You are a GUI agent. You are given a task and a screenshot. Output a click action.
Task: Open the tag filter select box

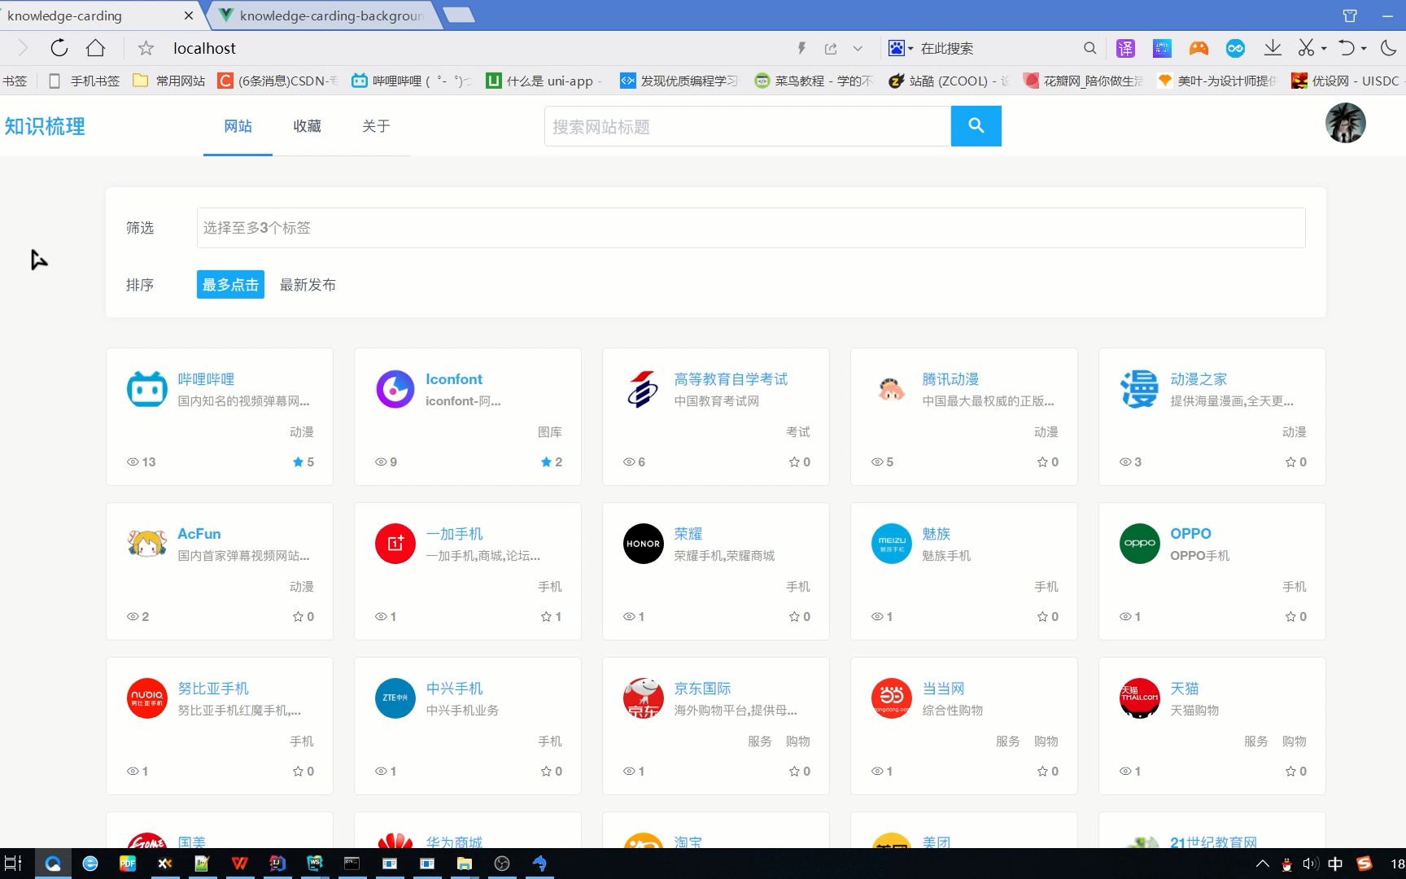(751, 228)
